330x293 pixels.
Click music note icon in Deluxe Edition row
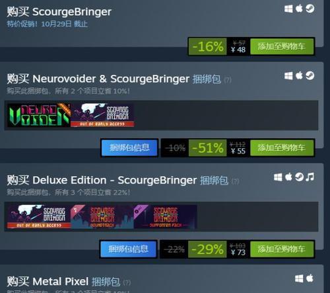point(310,177)
